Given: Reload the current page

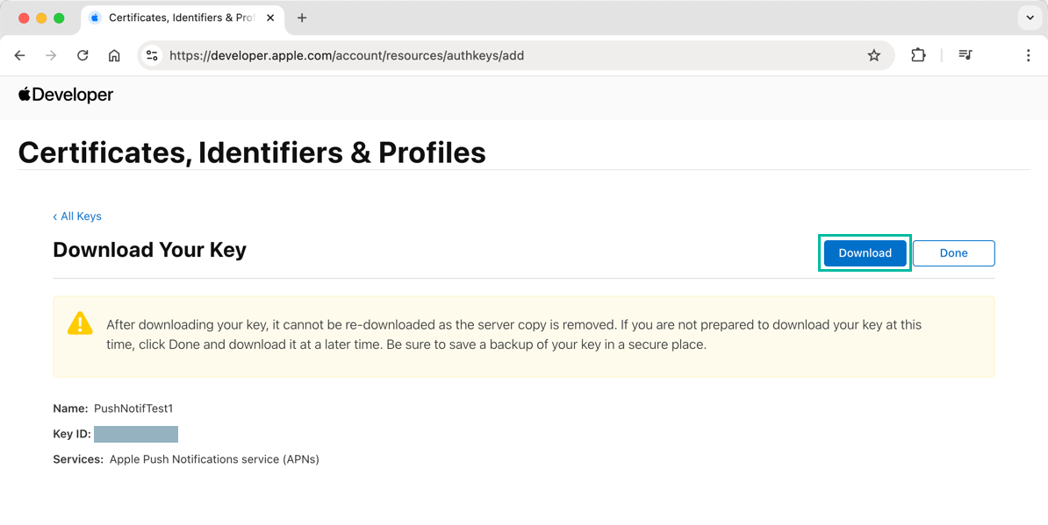Looking at the screenshot, I should coord(83,55).
